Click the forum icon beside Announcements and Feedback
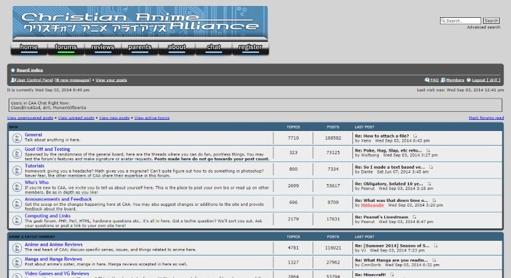Viewport: 511px width, 278px height. (x=17, y=204)
